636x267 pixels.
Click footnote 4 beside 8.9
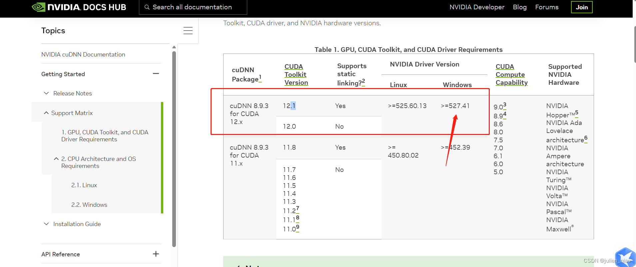click(505, 114)
